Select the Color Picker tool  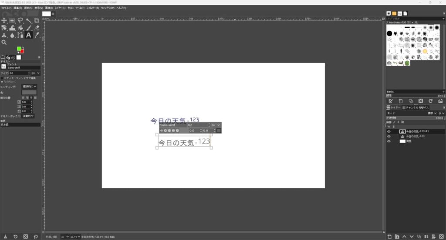tap(37, 35)
